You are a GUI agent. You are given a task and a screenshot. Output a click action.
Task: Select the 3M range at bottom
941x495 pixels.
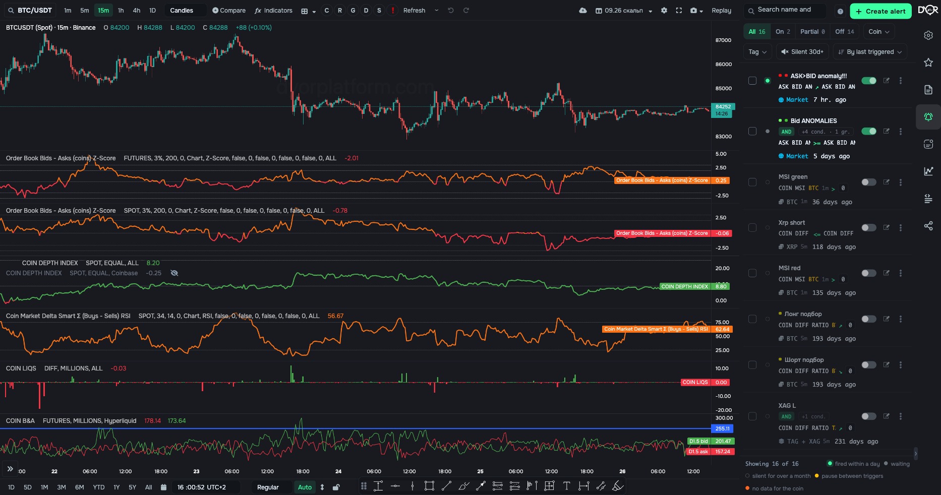point(62,487)
